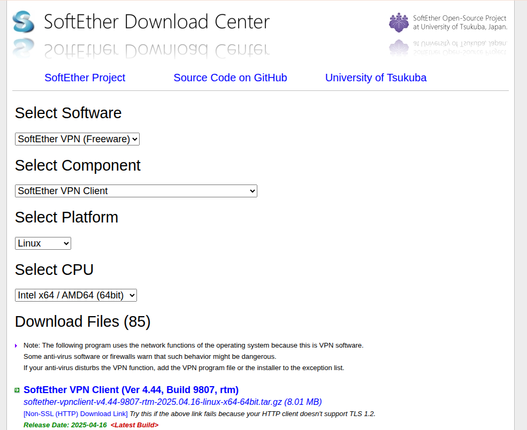The image size is (527, 430).
Task: Click the Non-SSL (HTTP) Download Link
Action: point(75,413)
